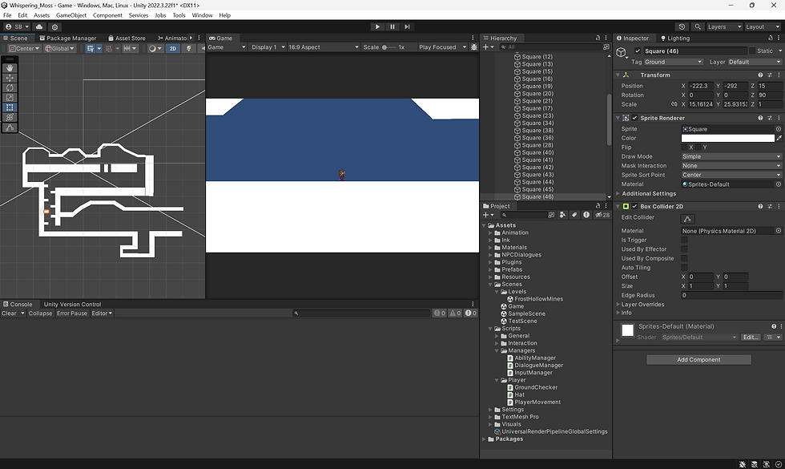
Task: Toggle the Is Trigger checkbox
Action: click(684, 240)
